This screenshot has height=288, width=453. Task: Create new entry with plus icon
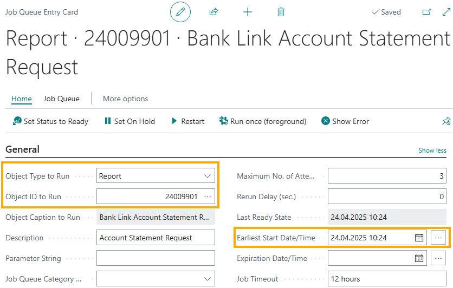point(248,12)
